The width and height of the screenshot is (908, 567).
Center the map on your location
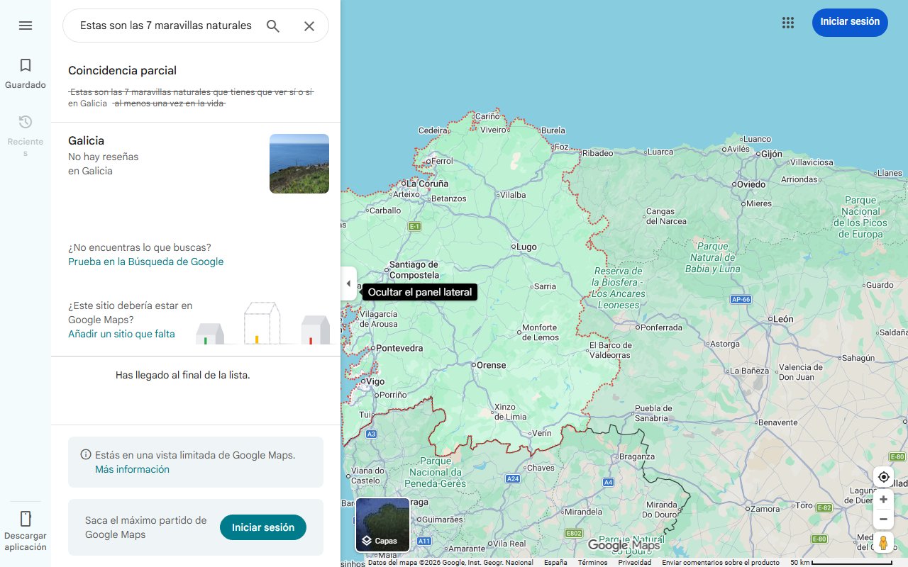[883, 477]
